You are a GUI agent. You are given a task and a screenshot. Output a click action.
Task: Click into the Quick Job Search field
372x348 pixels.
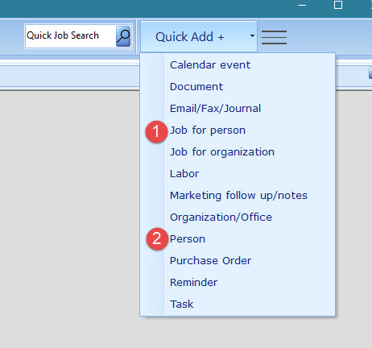tap(71, 36)
